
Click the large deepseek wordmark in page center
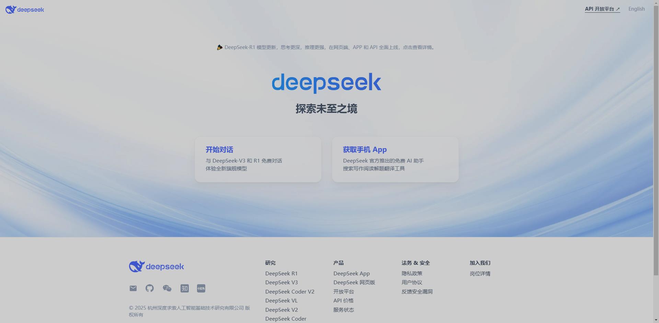pyautogui.click(x=326, y=82)
